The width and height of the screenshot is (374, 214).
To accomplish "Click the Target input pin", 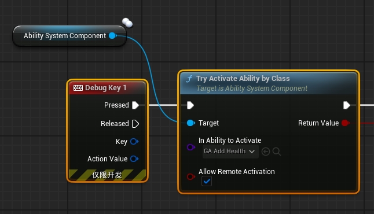I will click(x=191, y=123).
